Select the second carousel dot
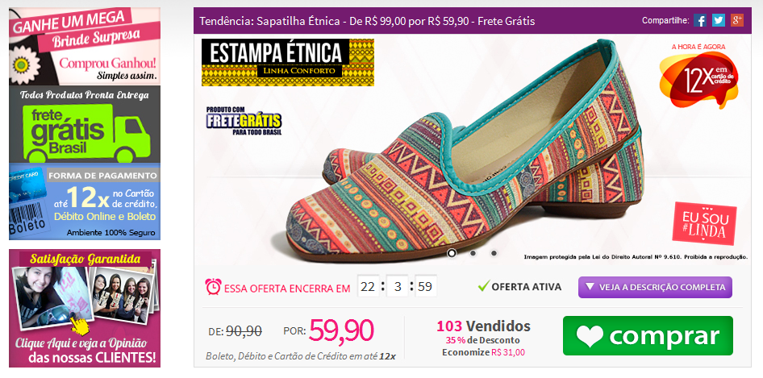The height and width of the screenshot is (378, 763). [x=473, y=253]
